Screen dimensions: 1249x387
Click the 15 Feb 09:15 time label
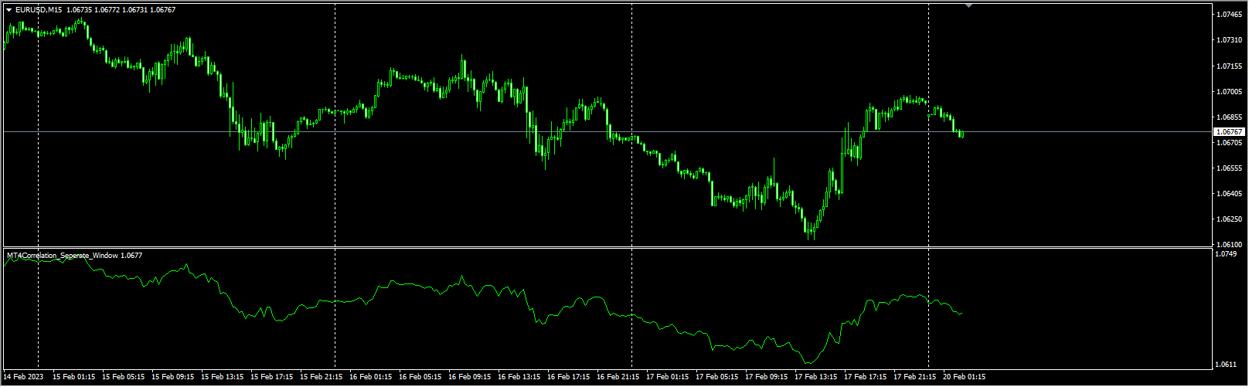tap(173, 378)
